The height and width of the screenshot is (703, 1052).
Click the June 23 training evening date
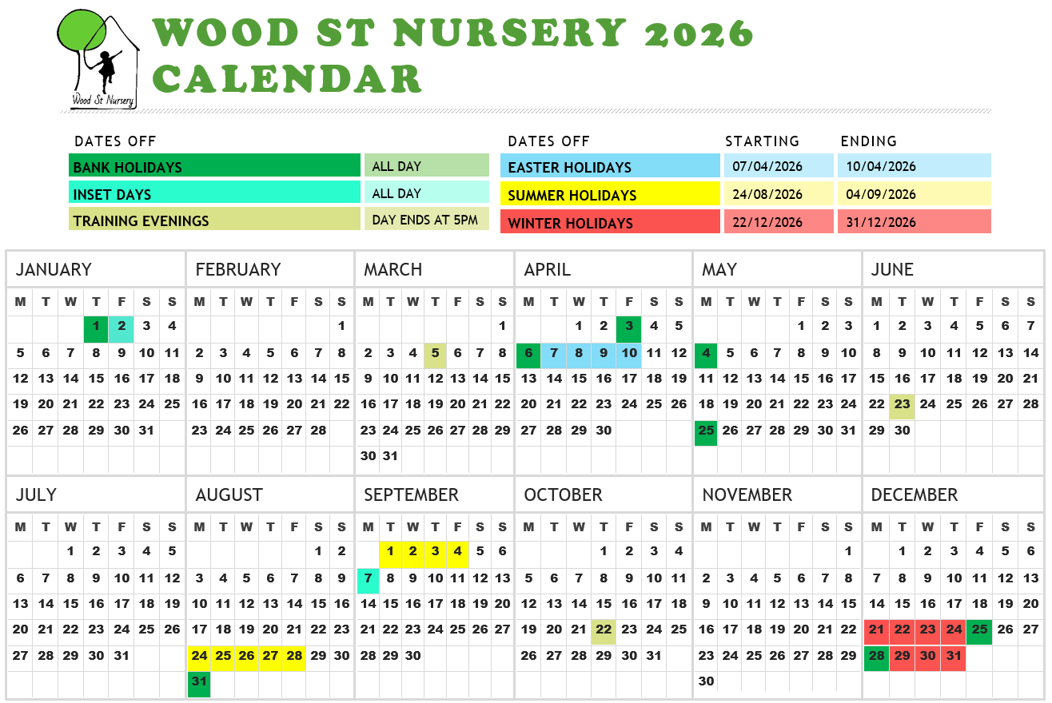[x=903, y=404]
